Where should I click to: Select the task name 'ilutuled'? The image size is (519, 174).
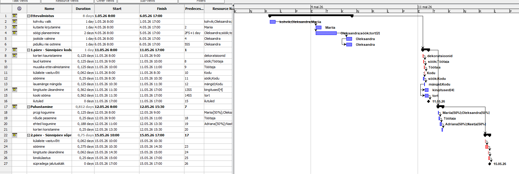(x=38, y=101)
